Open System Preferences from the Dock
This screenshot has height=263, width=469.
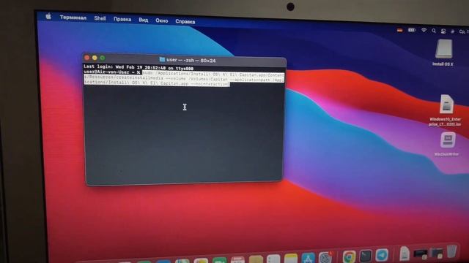coord(325,257)
